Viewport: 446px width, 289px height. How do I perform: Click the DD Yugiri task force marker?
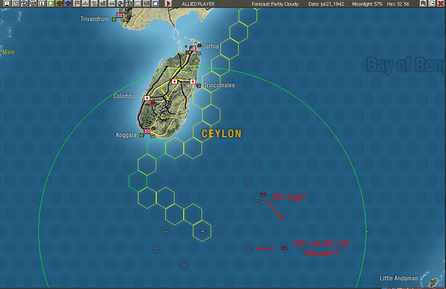click(262, 195)
